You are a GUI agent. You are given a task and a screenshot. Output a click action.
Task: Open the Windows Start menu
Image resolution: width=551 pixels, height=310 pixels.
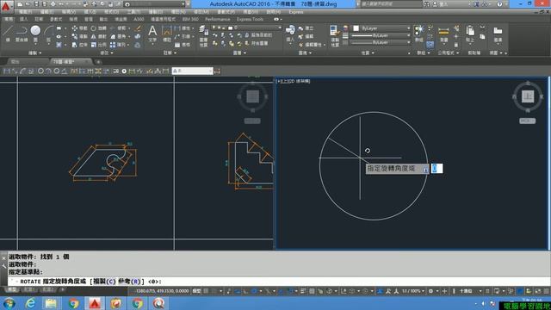pyautogui.click(x=9, y=303)
